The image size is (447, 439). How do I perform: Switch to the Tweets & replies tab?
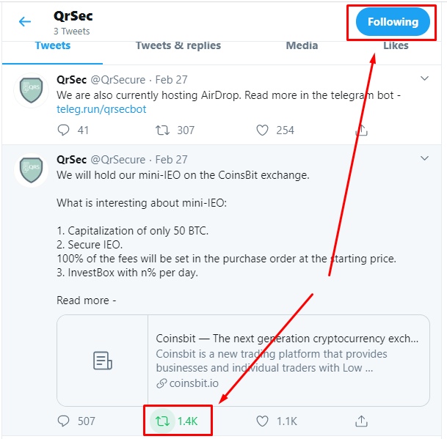click(x=178, y=45)
